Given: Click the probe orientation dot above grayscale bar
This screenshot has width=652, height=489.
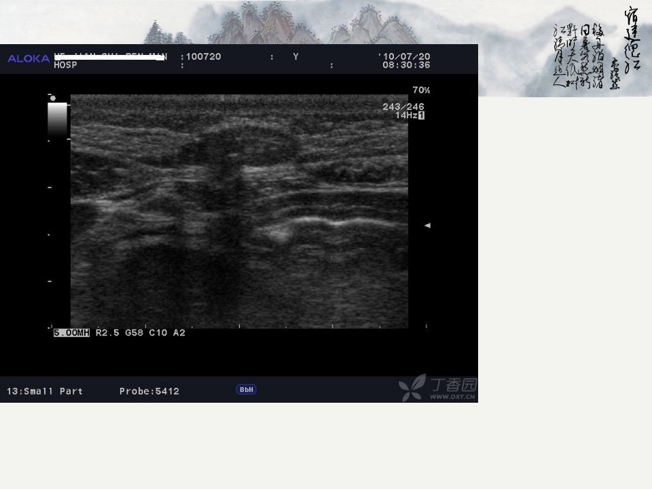Looking at the screenshot, I should [53, 98].
